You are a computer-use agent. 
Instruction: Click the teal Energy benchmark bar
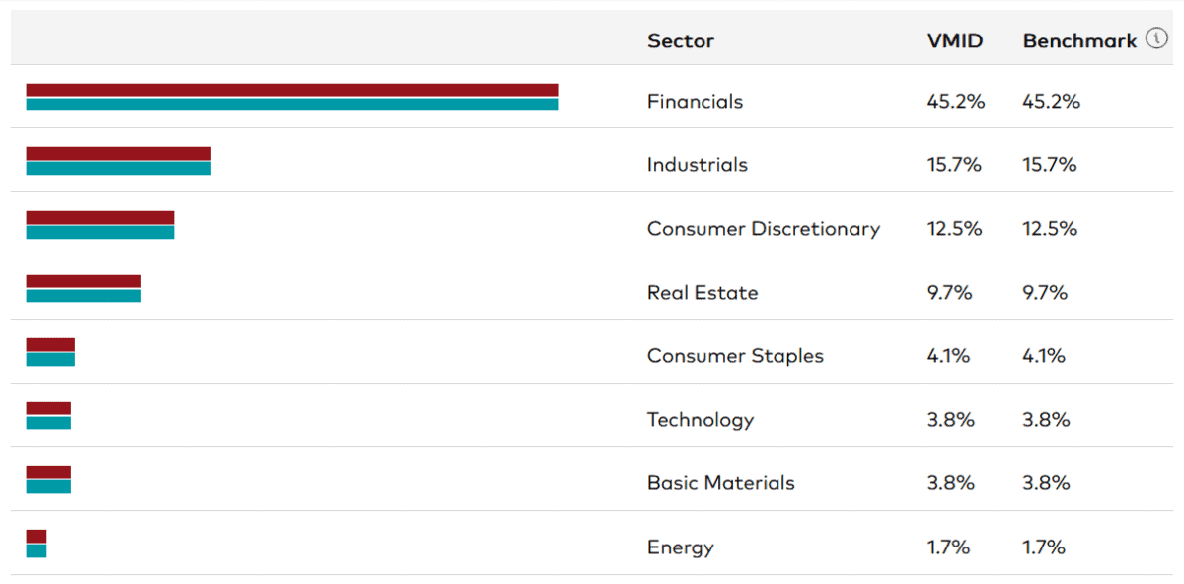tap(37, 551)
